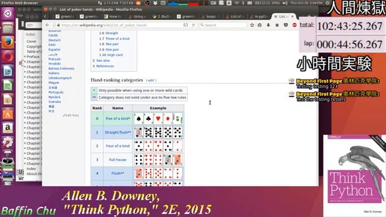Toggle reader view in the URL bar
This screenshot has width=386, height=217.
[x=186, y=25]
